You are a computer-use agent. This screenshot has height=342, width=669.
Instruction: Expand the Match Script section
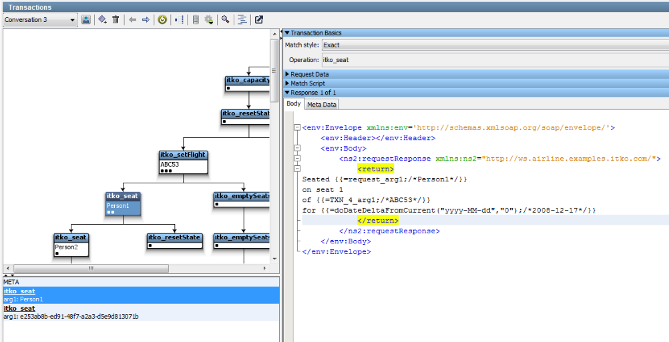pyautogui.click(x=307, y=83)
